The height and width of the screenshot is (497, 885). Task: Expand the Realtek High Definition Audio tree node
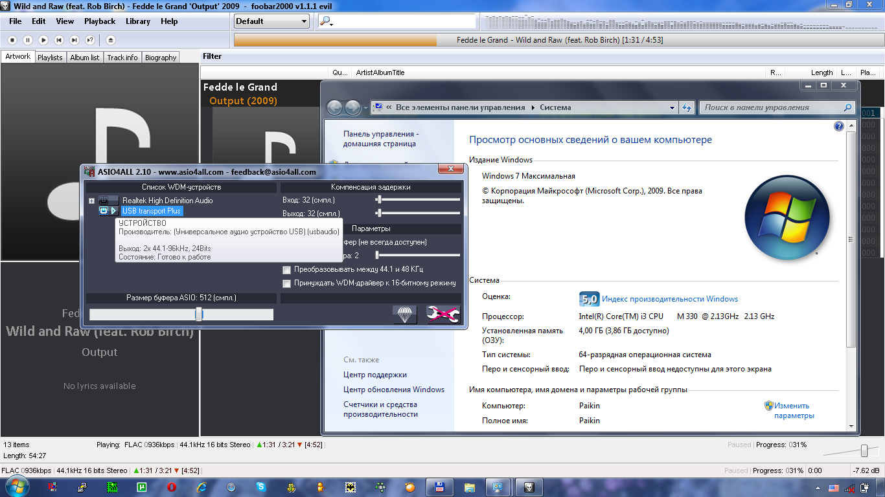click(x=92, y=201)
